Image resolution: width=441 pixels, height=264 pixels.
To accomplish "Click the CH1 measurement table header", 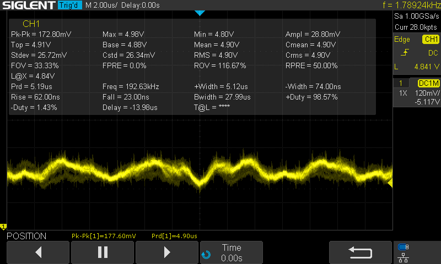I will point(31,24).
